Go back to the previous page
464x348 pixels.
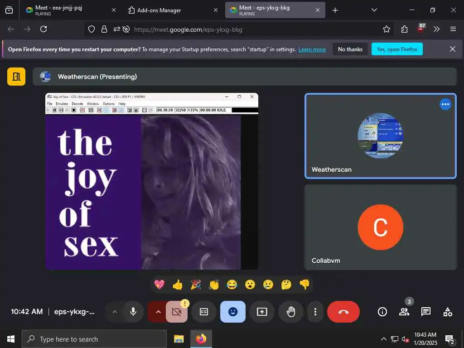(x=11, y=29)
